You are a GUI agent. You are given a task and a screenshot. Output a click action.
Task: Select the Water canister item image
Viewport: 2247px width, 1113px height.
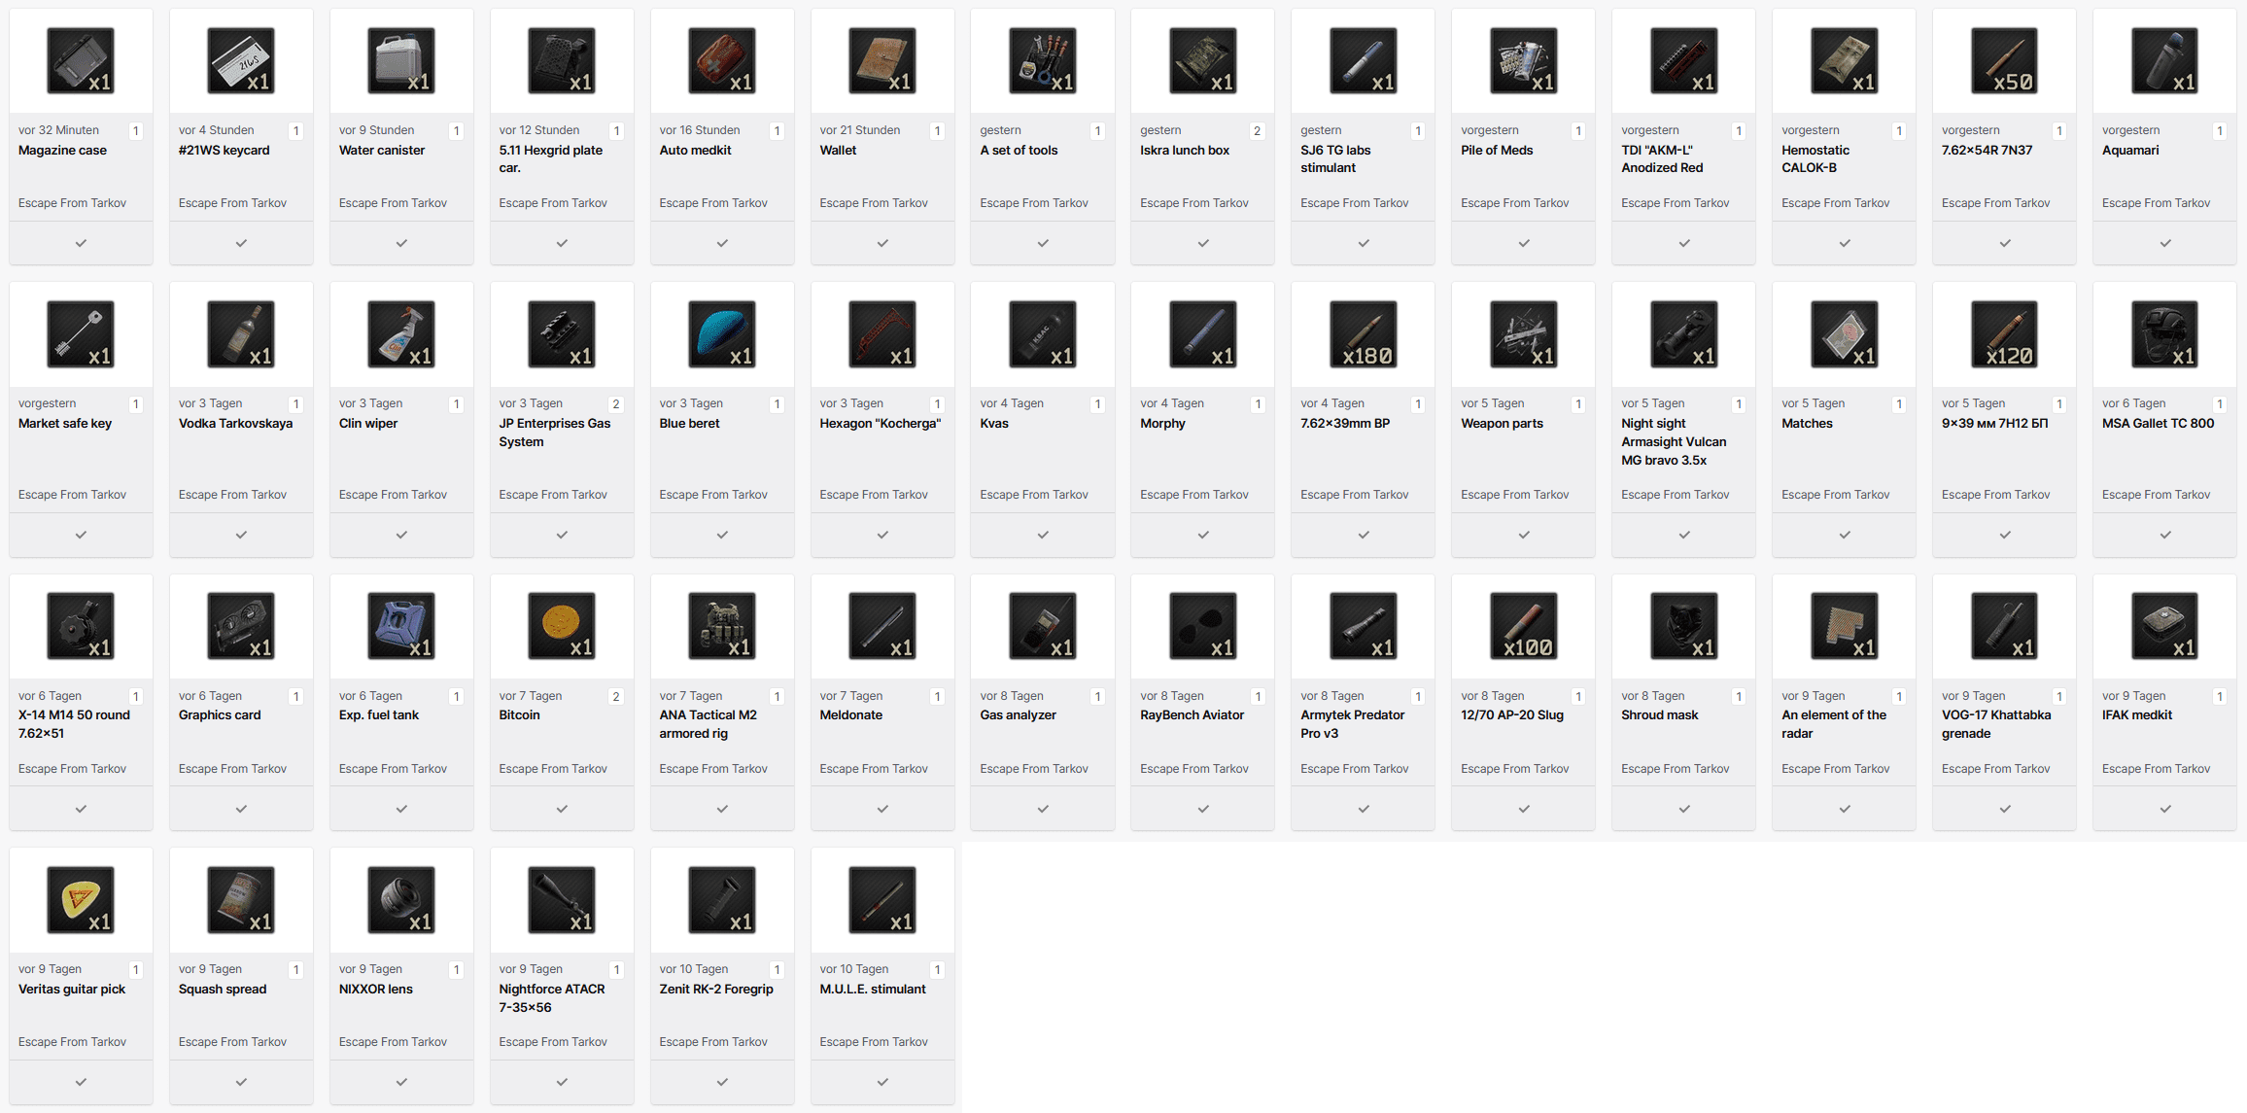pyautogui.click(x=401, y=60)
